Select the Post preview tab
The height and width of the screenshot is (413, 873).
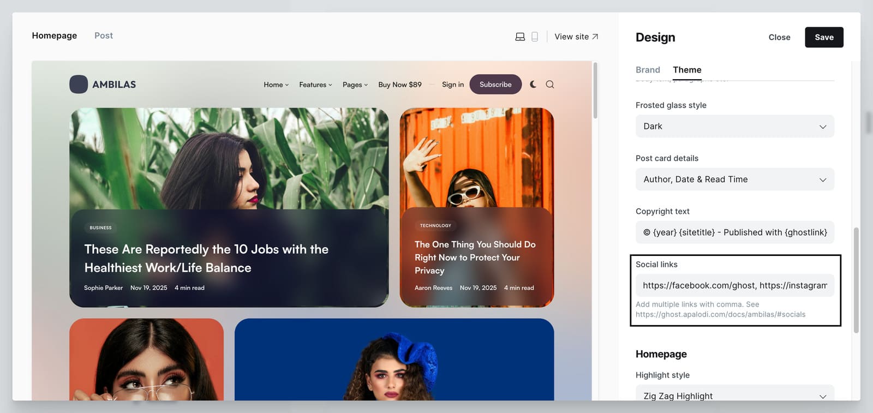pyautogui.click(x=104, y=35)
